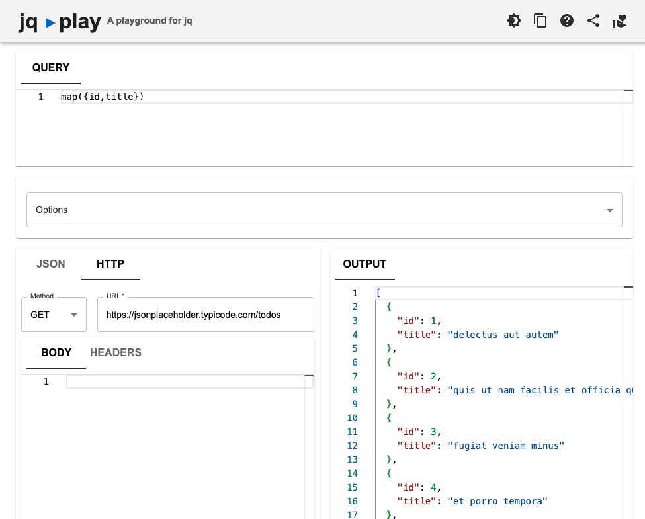Click the copy command icon in header
Image resolution: width=645 pixels, height=519 pixels.
click(540, 20)
